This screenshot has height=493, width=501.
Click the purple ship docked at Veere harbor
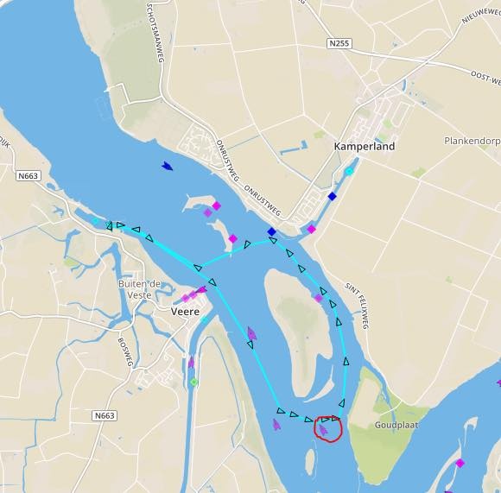click(201, 290)
